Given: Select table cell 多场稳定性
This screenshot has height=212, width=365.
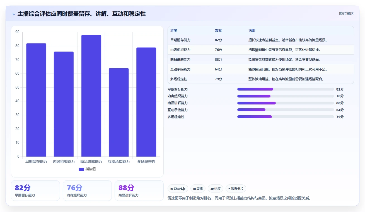Looking at the screenshot, I should [179, 79].
